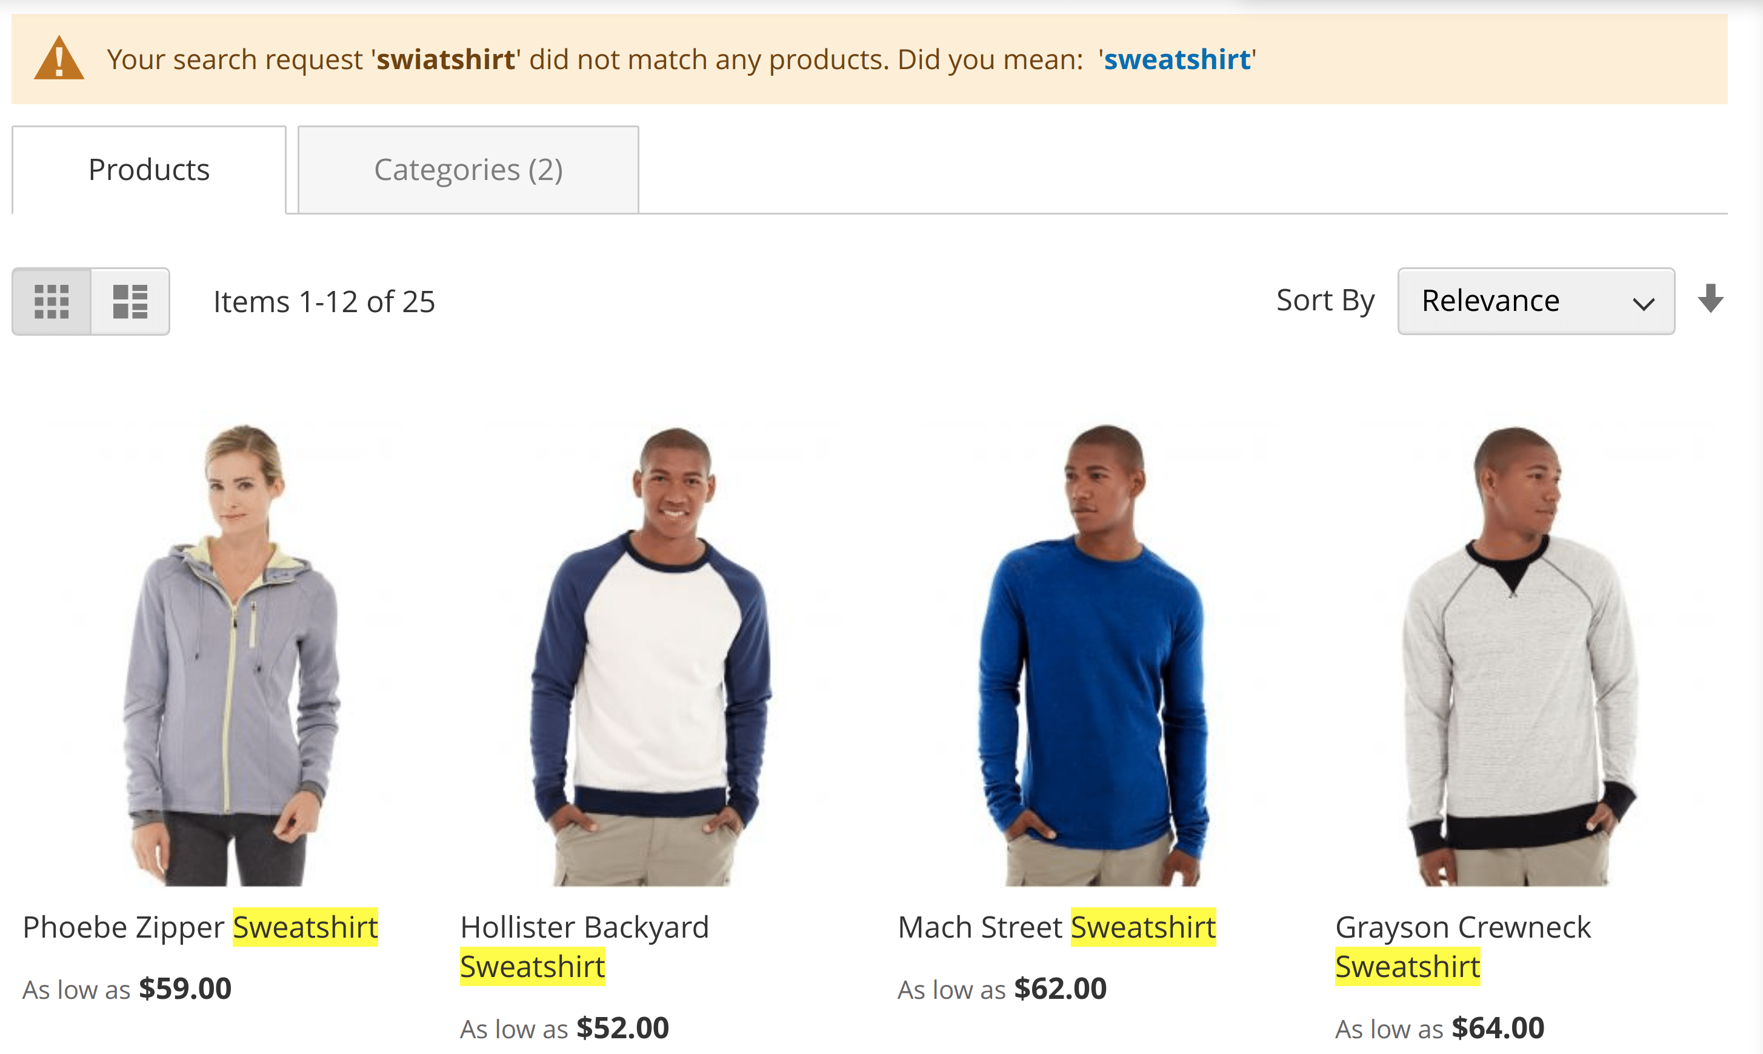Viewport: 1763px width, 1054px height.
Task: Switch to list view mode
Action: [131, 301]
